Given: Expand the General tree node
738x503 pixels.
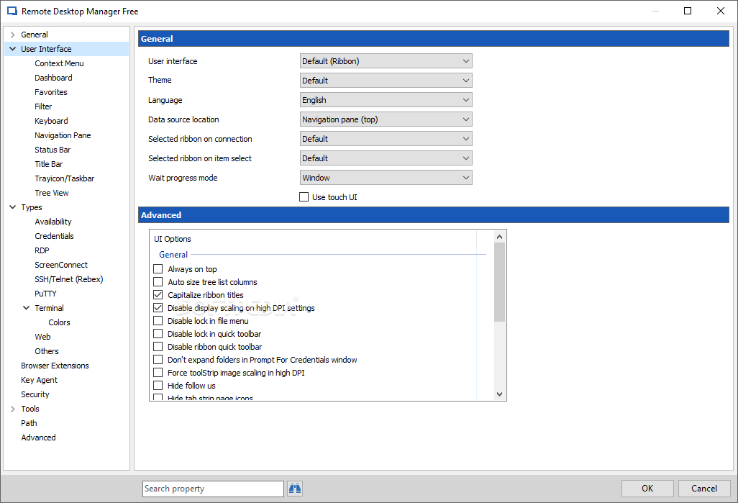Looking at the screenshot, I should click(x=13, y=35).
